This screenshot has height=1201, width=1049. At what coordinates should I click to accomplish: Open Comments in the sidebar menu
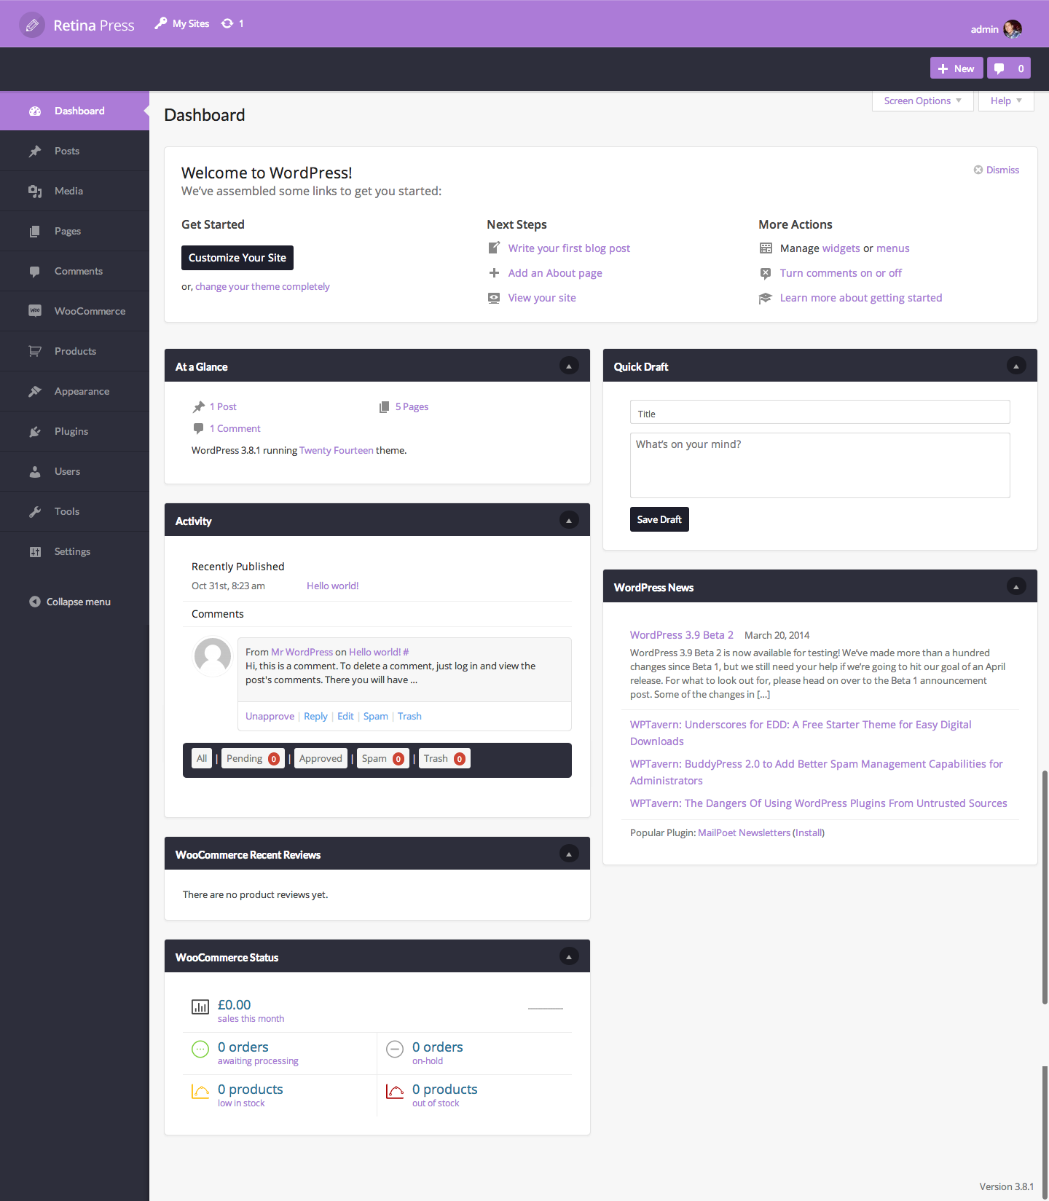(x=74, y=271)
